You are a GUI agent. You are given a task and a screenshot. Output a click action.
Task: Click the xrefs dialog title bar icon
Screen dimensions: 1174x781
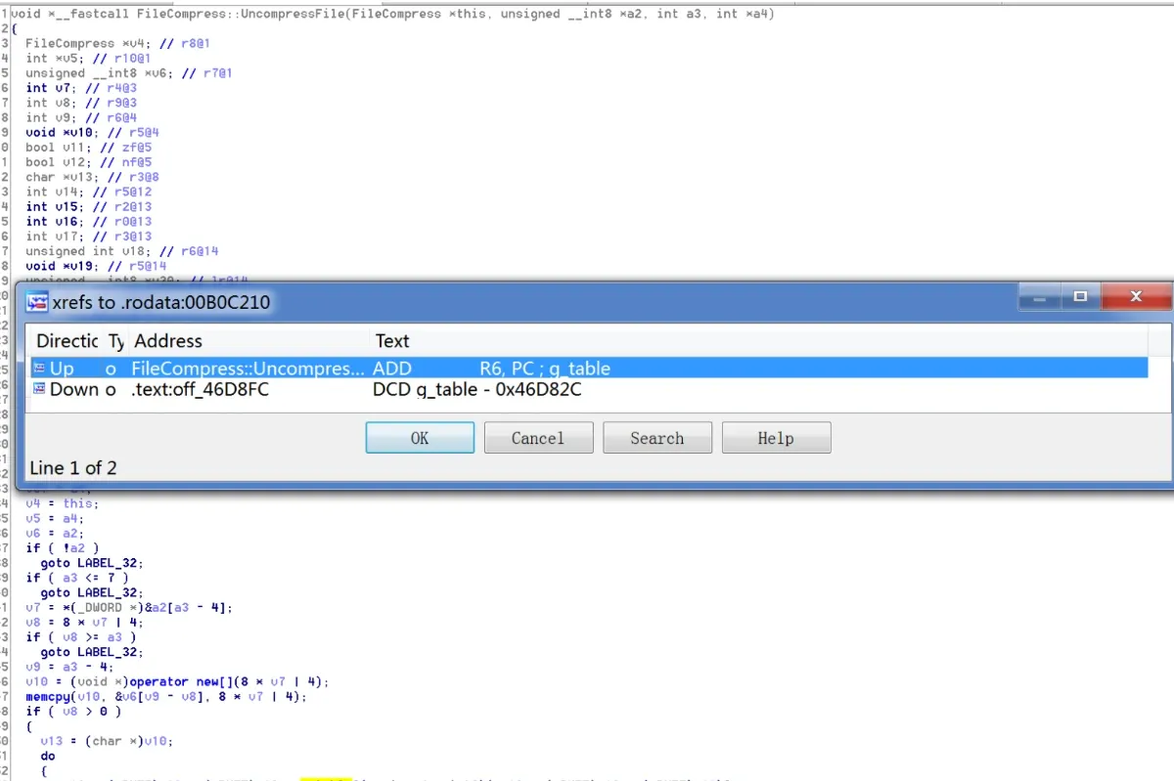coord(37,303)
